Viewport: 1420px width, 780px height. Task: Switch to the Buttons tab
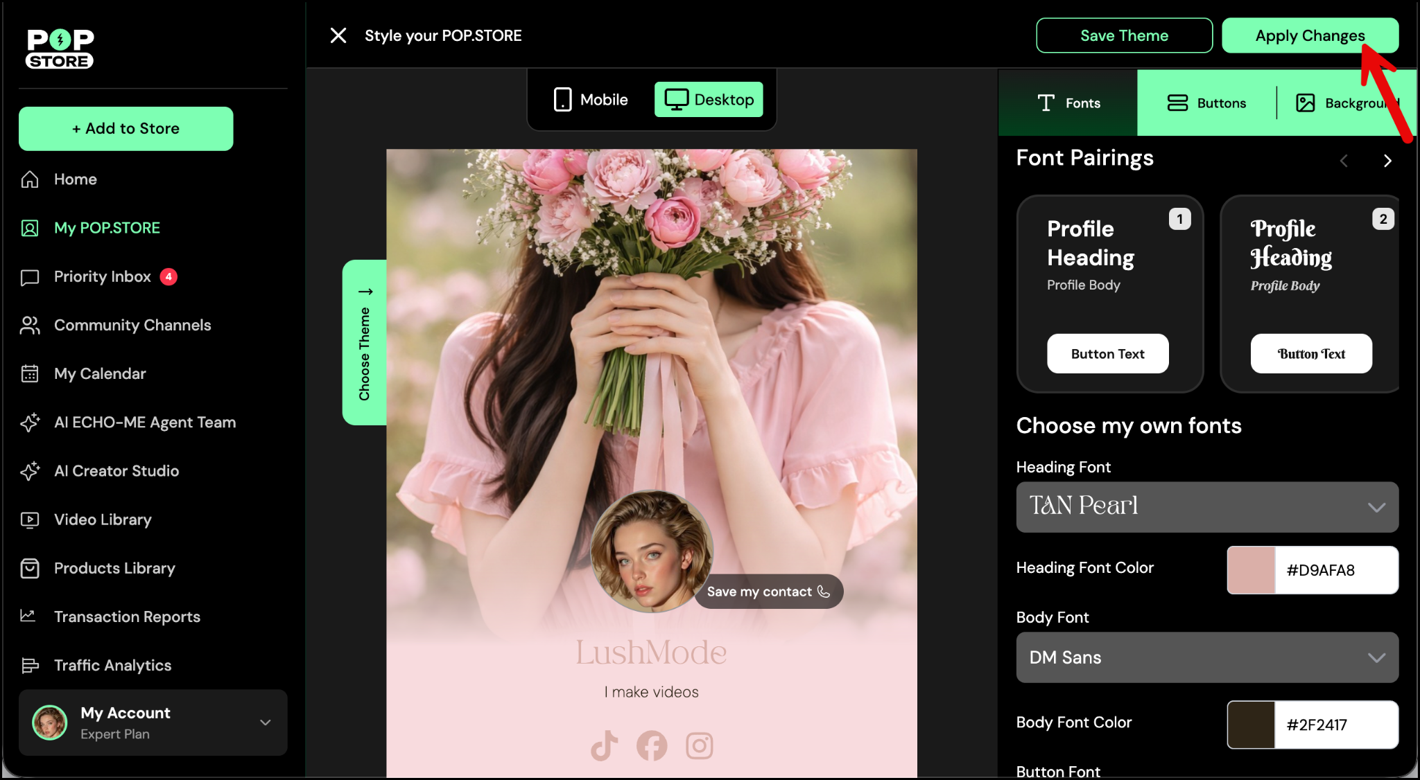click(x=1206, y=103)
